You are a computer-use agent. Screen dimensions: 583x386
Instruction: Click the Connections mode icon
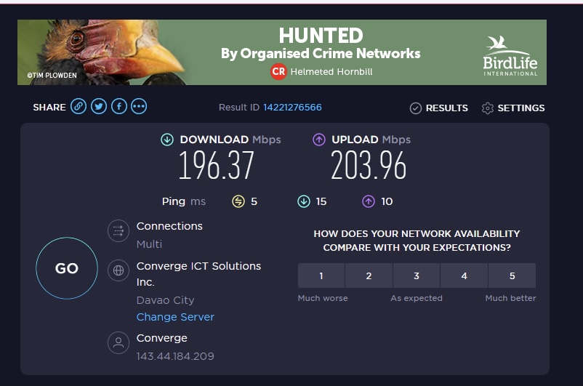tap(118, 231)
